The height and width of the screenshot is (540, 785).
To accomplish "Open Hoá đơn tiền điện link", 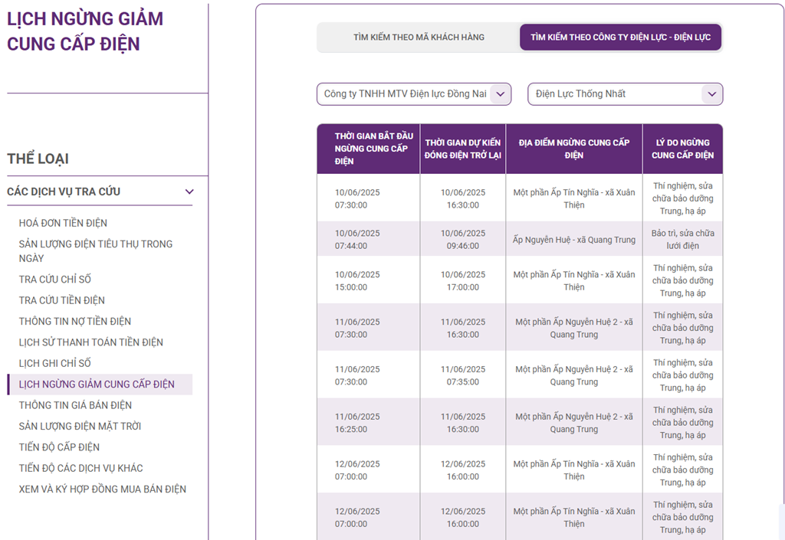I will [x=63, y=223].
